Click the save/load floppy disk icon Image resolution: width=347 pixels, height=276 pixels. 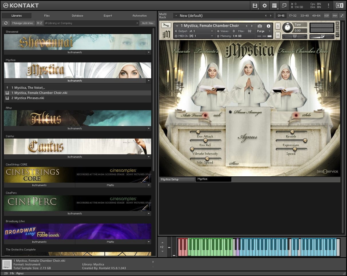pyautogui.click(x=255, y=5)
